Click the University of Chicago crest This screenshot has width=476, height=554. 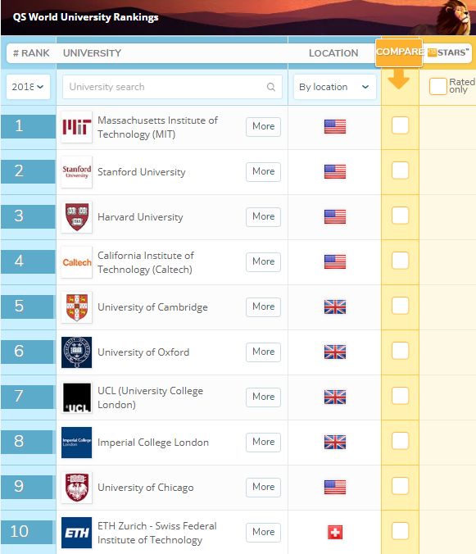77,488
